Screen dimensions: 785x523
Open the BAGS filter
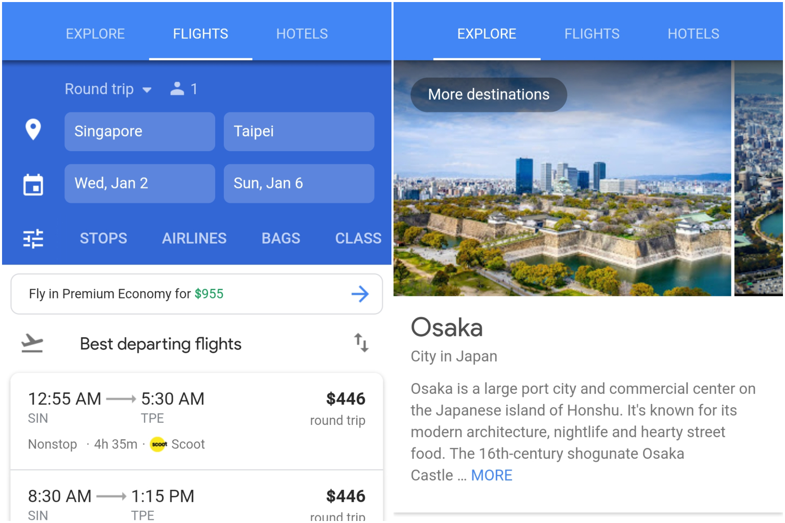pyautogui.click(x=281, y=239)
